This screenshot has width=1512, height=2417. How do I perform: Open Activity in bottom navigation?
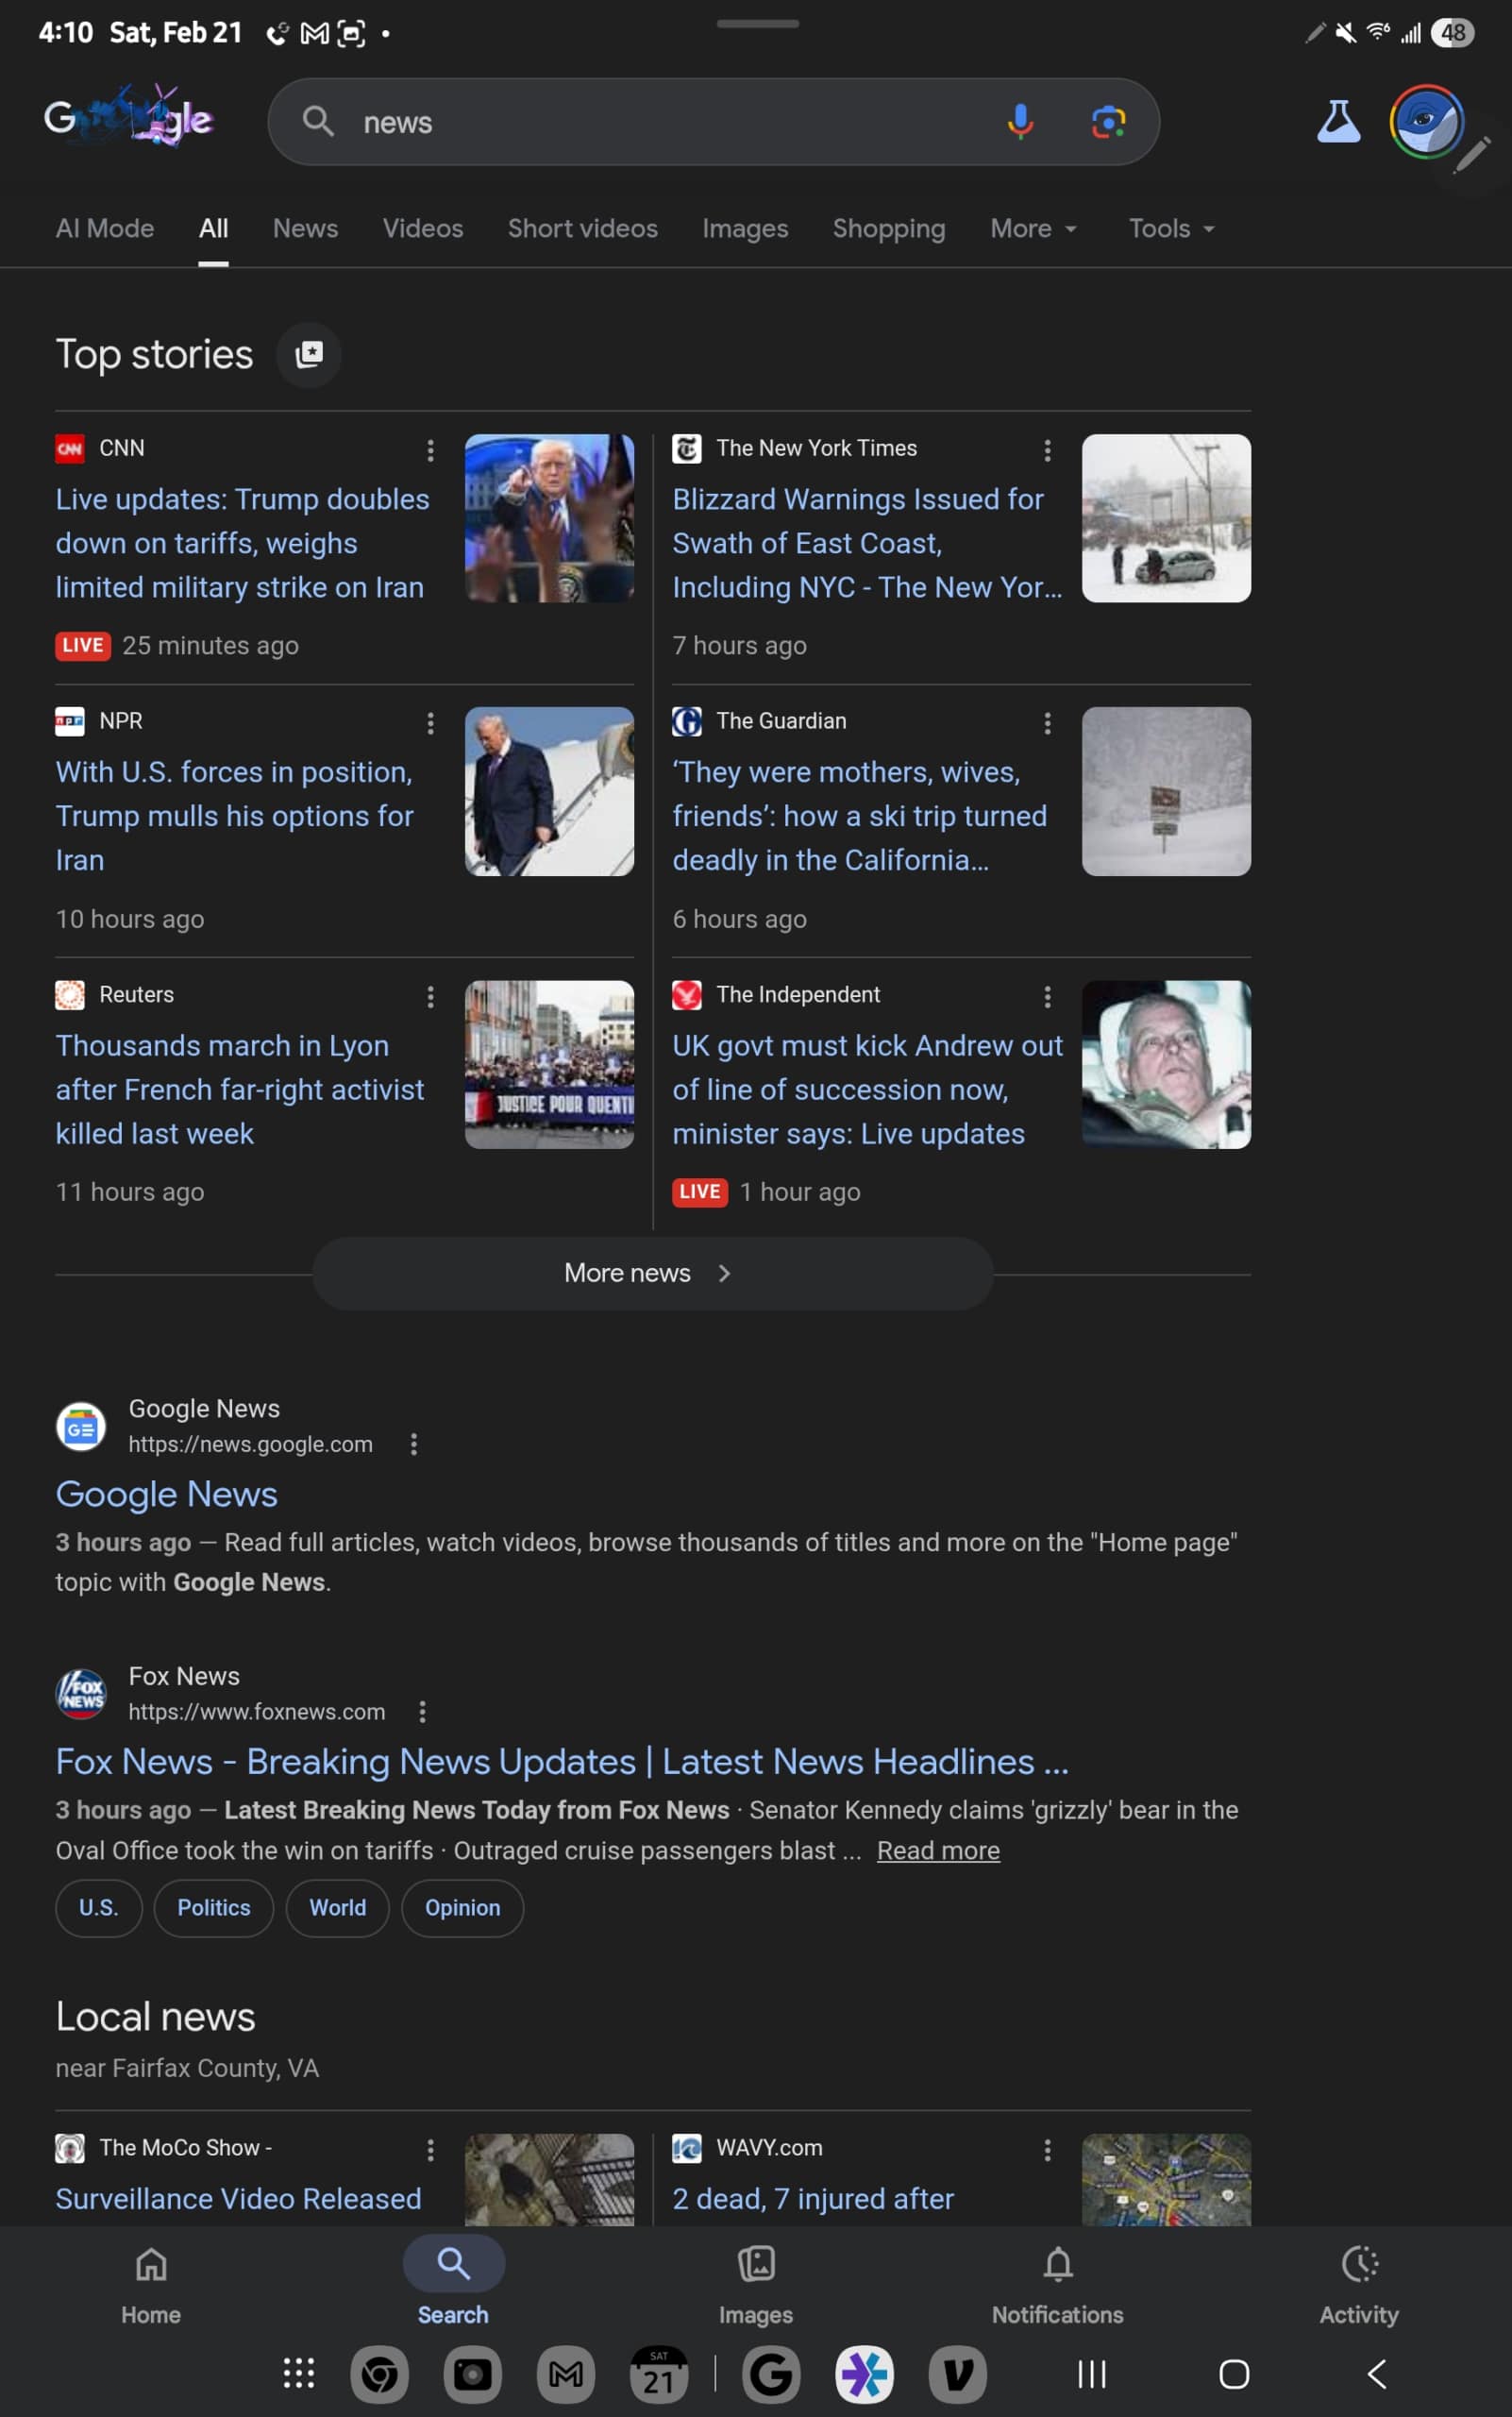[1358, 2283]
